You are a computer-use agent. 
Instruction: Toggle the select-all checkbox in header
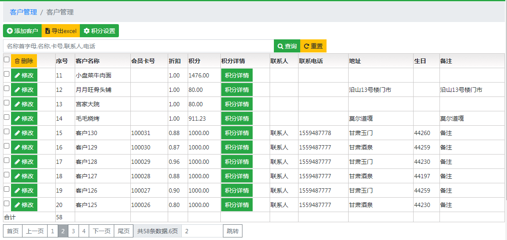(6, 60)
